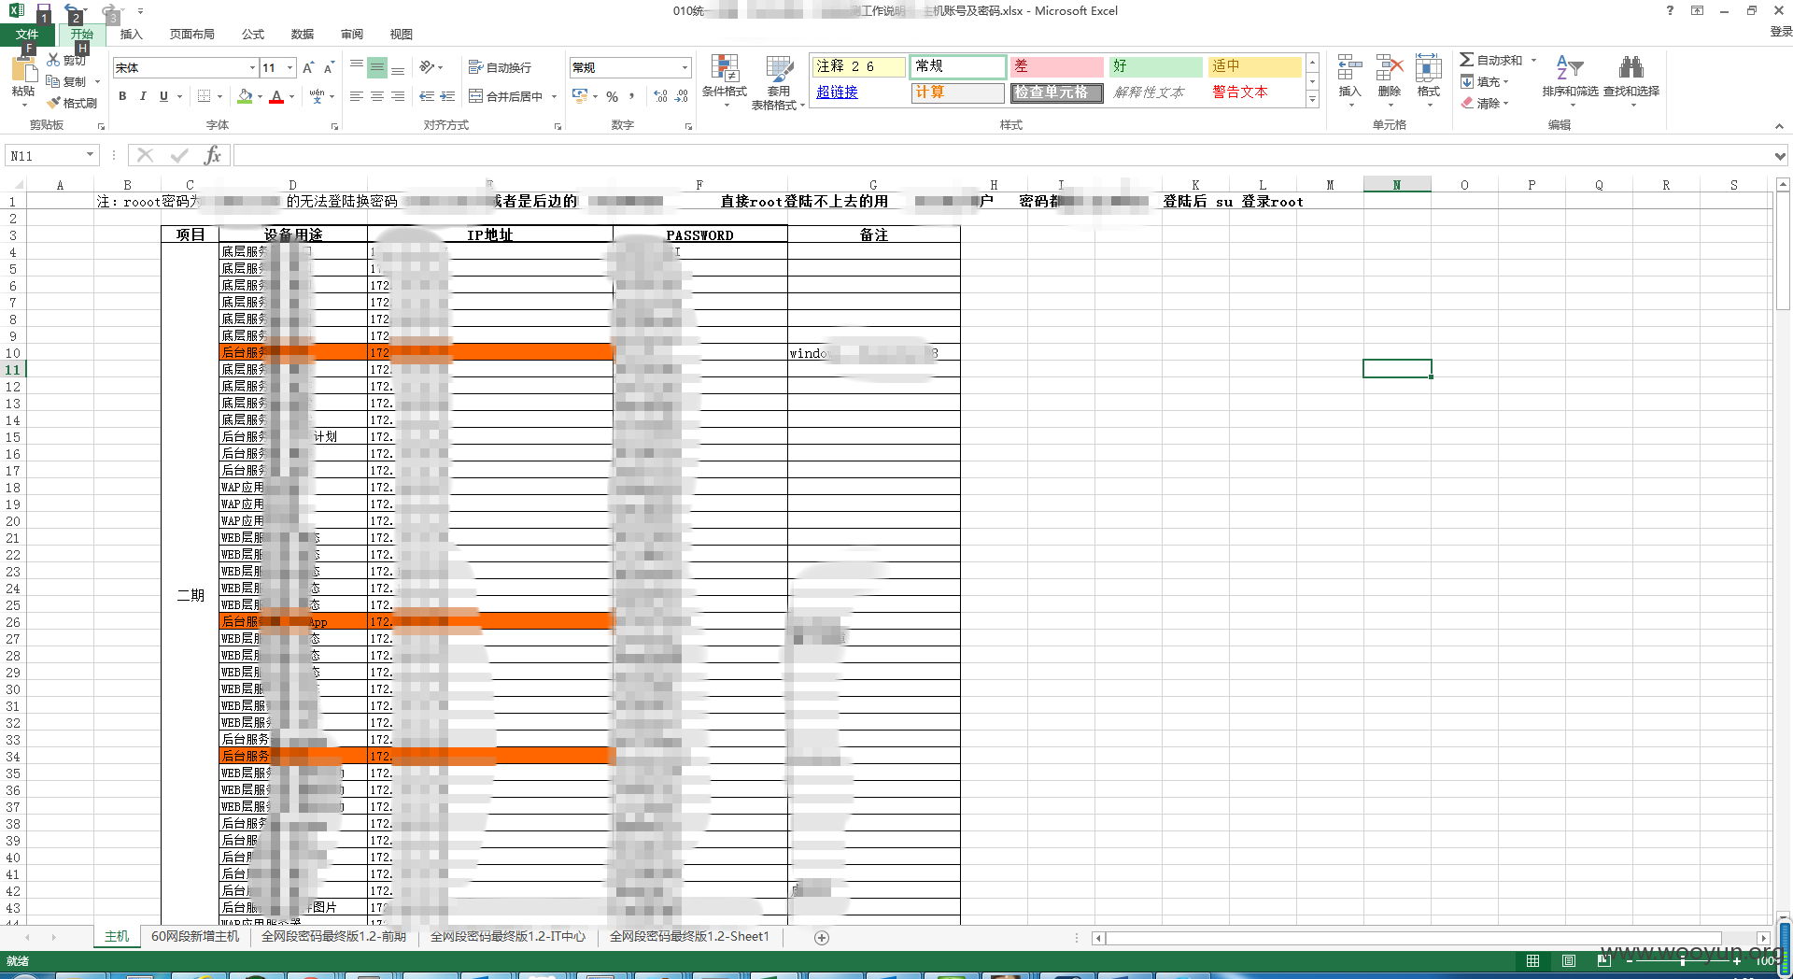Align text to the right
Viewport: 1793px width, 979px height.
(398, 96)
